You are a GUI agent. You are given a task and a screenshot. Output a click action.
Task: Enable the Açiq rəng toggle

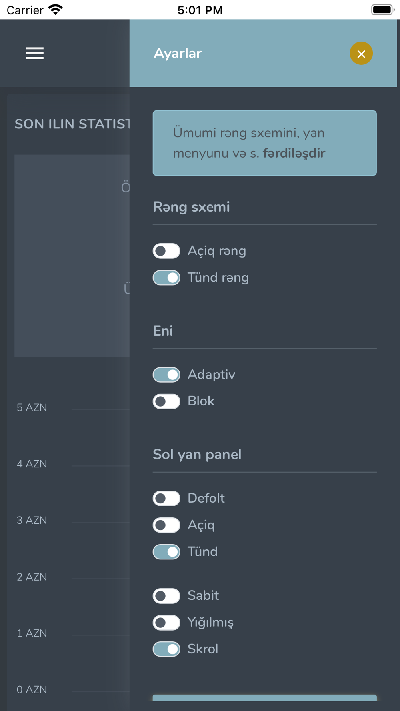[x=166, y=251]
